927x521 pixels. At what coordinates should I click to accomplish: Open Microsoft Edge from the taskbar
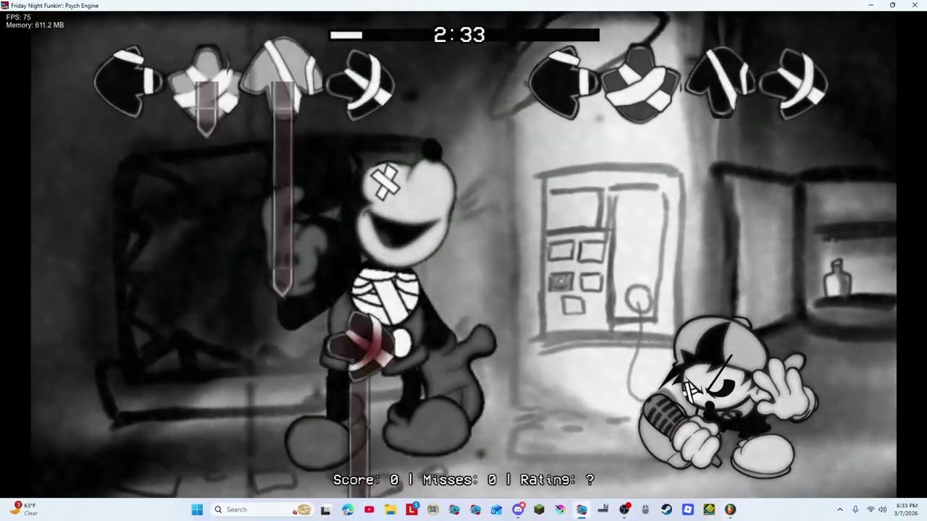(348, 509)
